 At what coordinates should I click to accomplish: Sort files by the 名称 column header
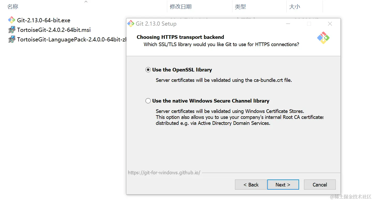pyautogui.click(x=13, y=7)
